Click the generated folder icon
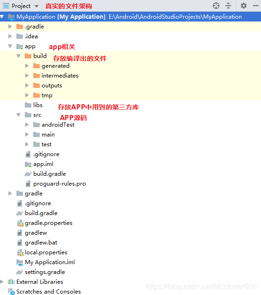The image size is (261, 295). (x=36, y=66)
